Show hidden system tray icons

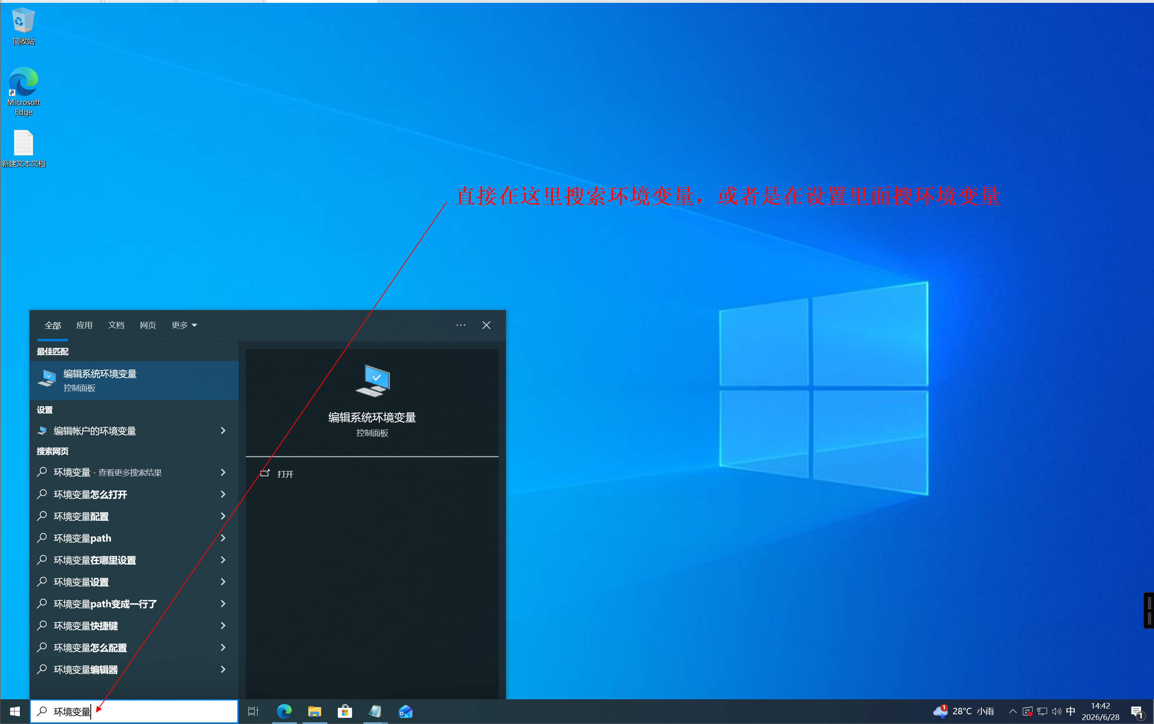click(1013, 711)
